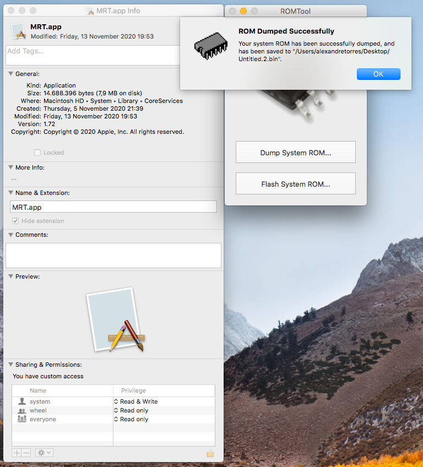Select the wheel row in permissions table

pos(113,410)
